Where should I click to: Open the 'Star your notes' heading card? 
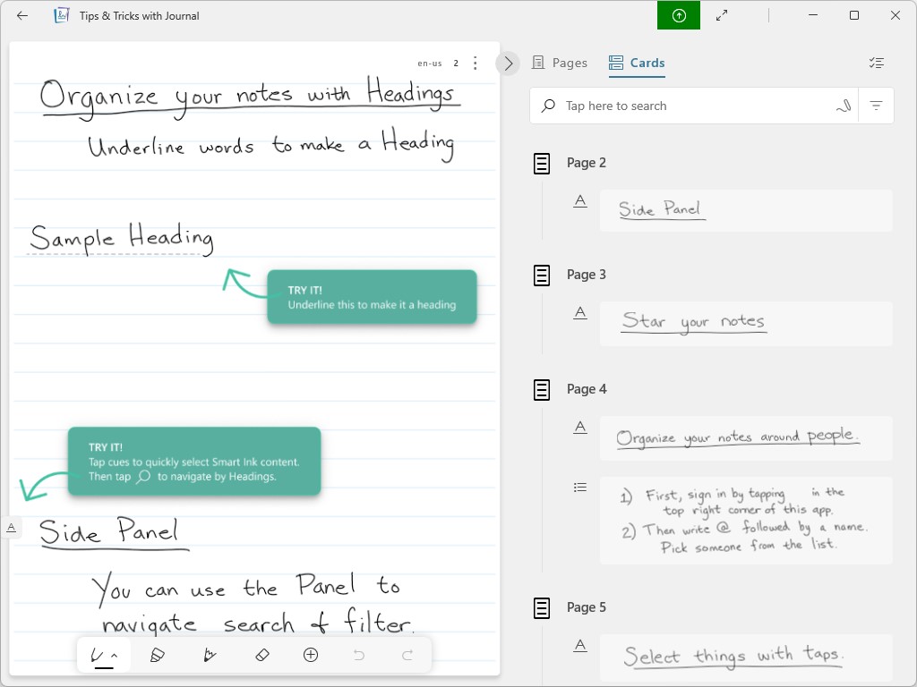746,323
